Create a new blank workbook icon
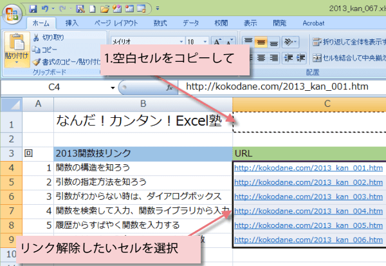386x266 pixels. (92, 9)
